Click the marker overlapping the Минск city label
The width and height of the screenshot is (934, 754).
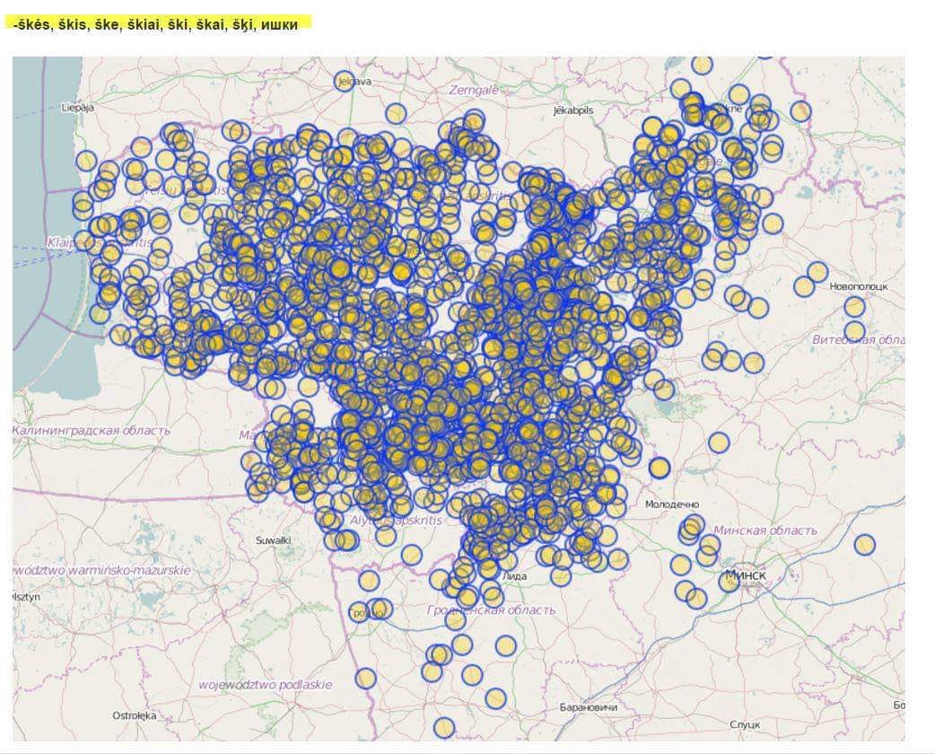[729, 581]
